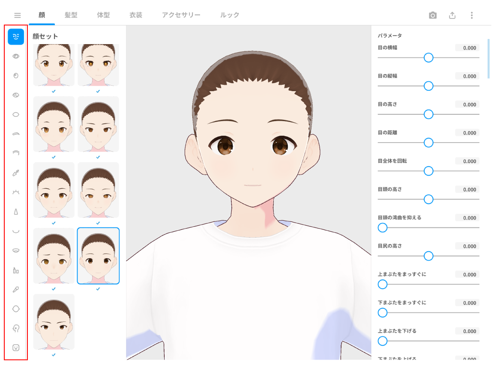Click the 目頭の高さ slider handle
Viewport: 497px width, 366px height.
[x=428, y=199]
